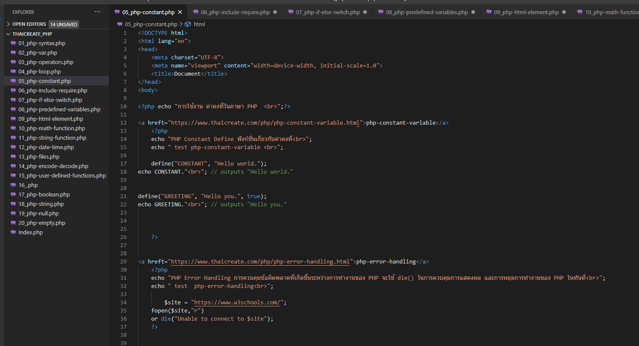
Task: Open 14_php-encode-decode.php in the Explorer
Action: pos(53,166)
